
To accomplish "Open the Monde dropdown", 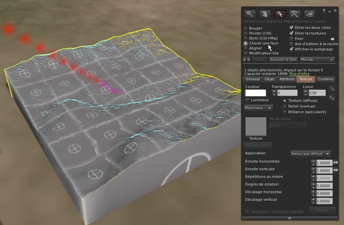I will point(317,59).
